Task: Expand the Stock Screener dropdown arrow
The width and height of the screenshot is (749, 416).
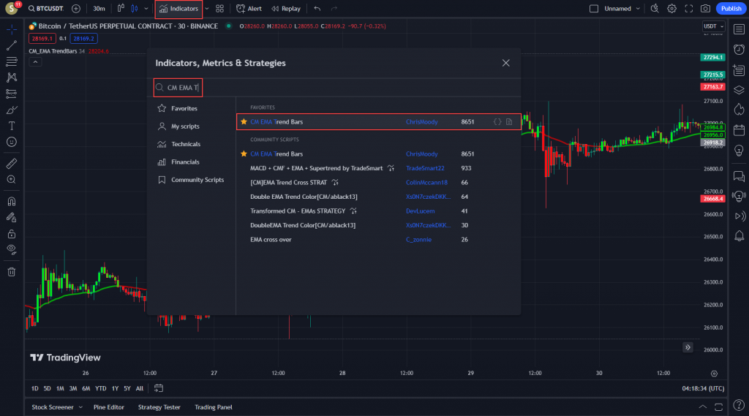Action: 80,407
